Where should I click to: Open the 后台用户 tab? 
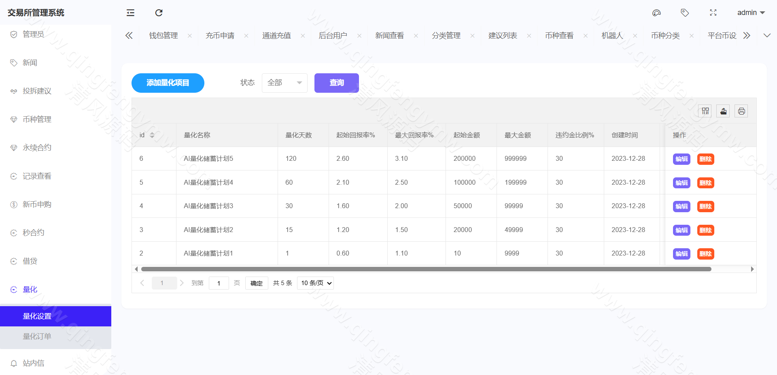point(334,35)
